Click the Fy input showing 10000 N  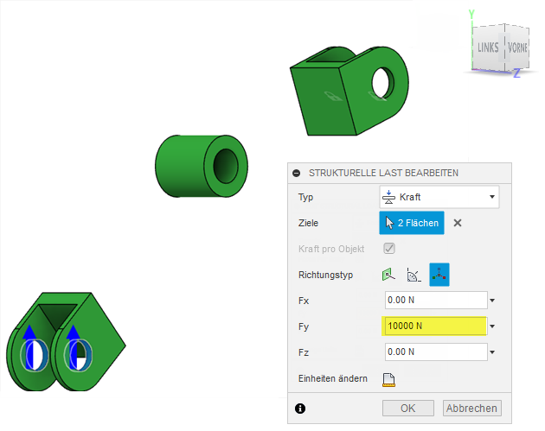click(x=434, y=326)
